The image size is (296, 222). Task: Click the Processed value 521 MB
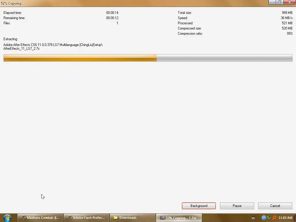click(x=287, y=23)
